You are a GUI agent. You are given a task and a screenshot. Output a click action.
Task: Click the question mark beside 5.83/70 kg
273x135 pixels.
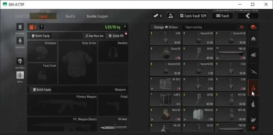[x=124, y=27]
